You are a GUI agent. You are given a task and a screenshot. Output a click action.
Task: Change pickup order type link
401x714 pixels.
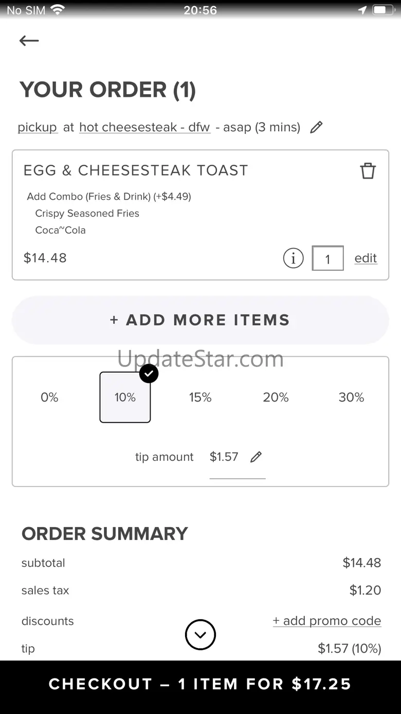(x=37, y=127)
